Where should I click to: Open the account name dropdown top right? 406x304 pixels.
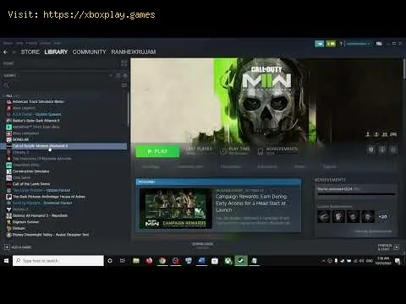pyautogui.click(x=358, y=44)
